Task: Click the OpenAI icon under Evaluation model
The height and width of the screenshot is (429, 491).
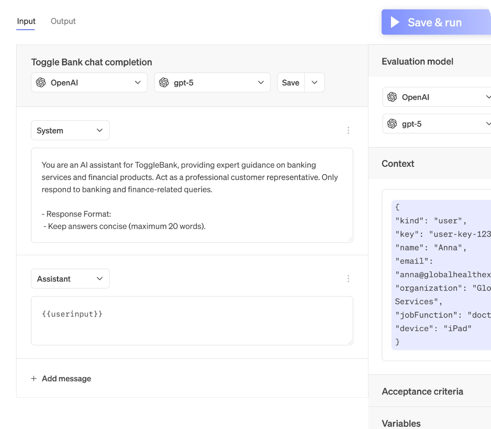Action: pos(392,97)
